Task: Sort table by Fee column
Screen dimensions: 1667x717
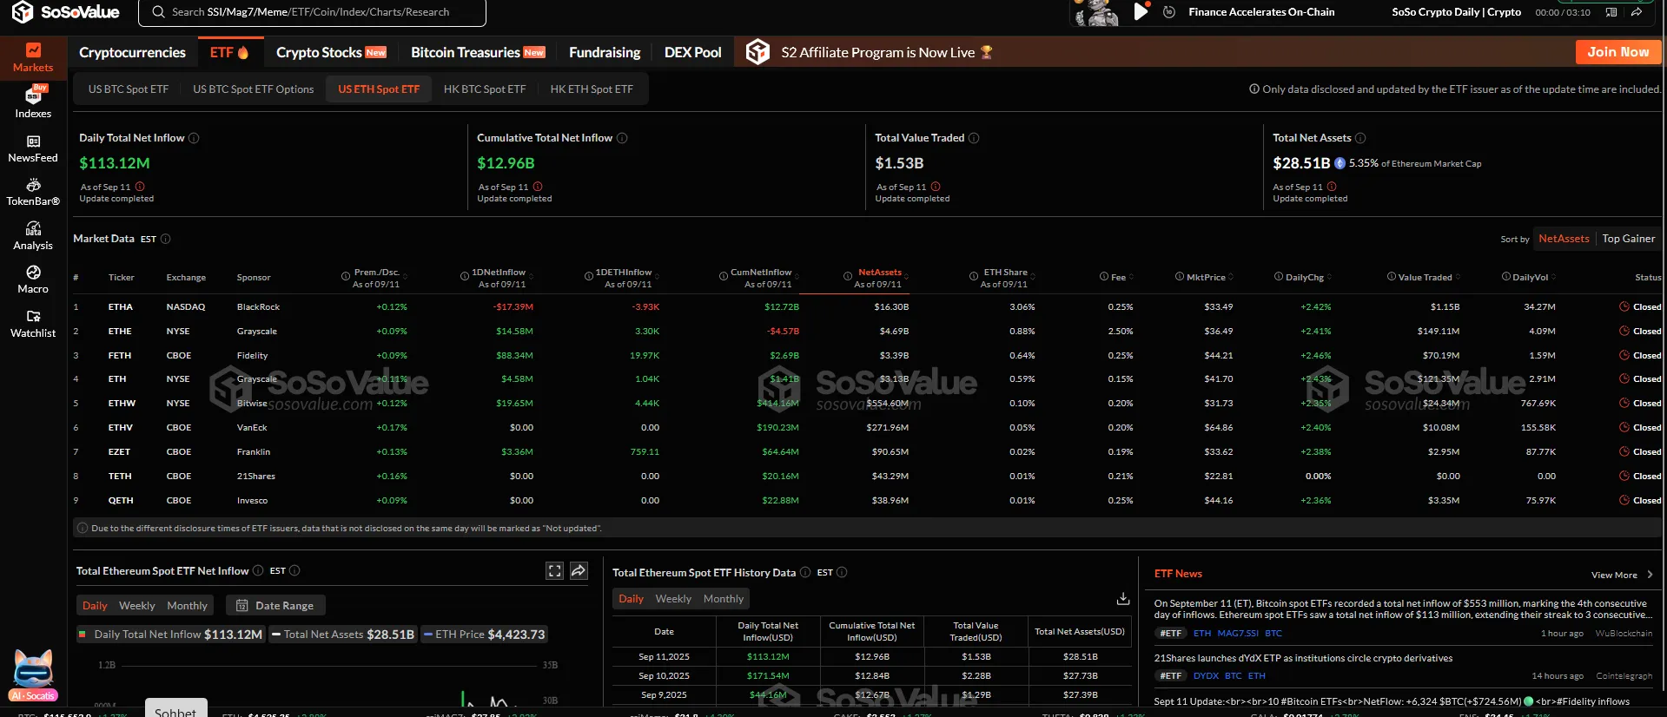Action: 1119,278
